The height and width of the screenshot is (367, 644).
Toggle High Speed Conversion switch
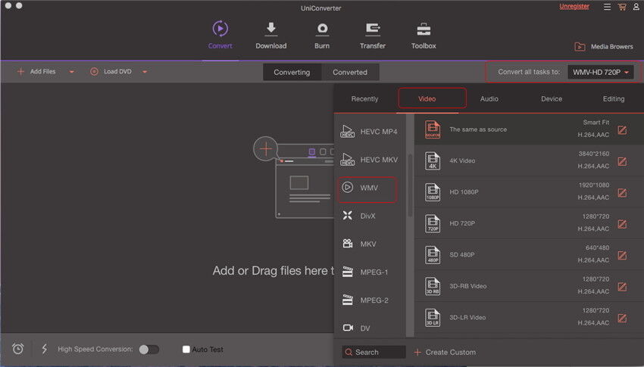coord(148,350)
